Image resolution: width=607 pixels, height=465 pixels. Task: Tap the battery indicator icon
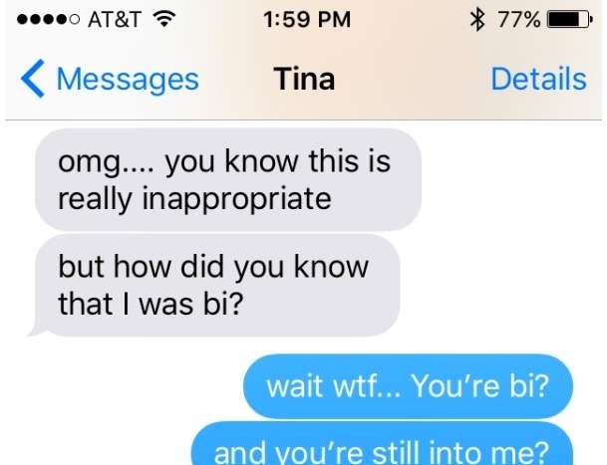point(569,19)
